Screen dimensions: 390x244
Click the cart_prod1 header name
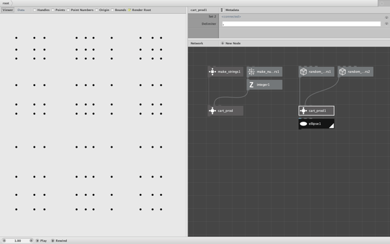[198, 10]
